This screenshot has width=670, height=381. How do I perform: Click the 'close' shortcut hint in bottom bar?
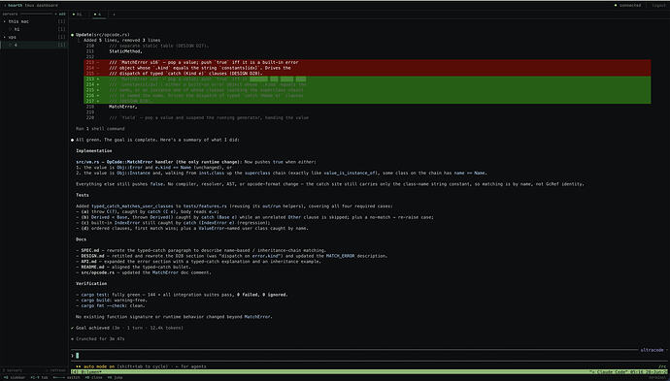click(93, 377)
